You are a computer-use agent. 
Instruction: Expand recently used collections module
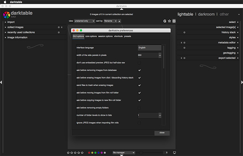(x=21, y=32)
